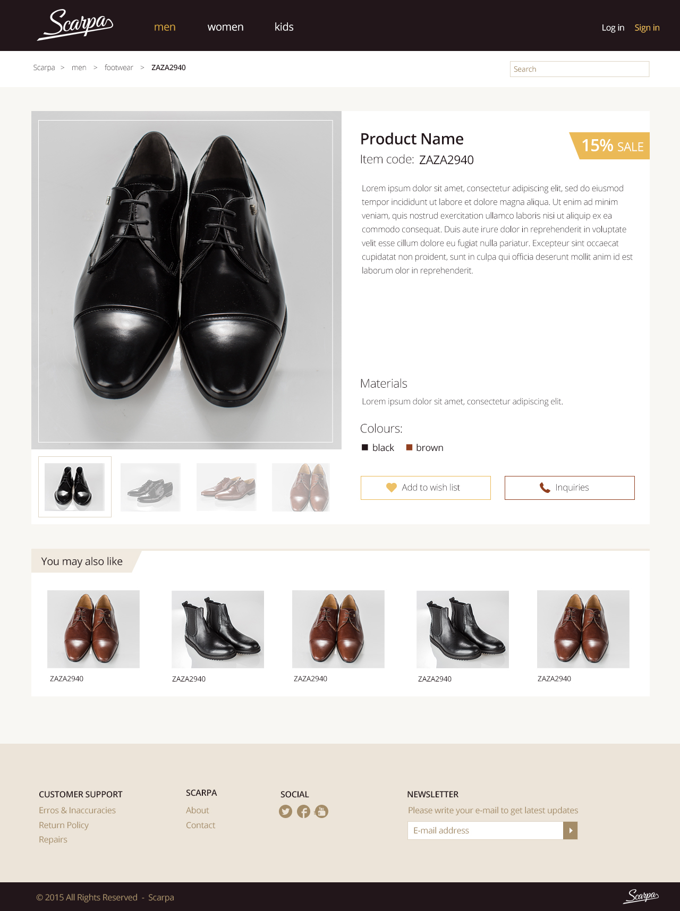Image resolution: width=680 pixels, height=911 pixels.
Task: Select the brown colour option
Action: click(410, 447)
